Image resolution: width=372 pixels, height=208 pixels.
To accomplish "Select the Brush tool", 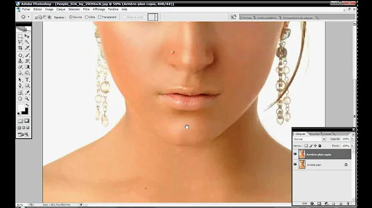I will 27,55.
